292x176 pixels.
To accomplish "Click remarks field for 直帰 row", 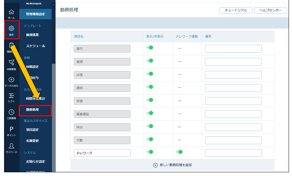I will pos(233,62).
